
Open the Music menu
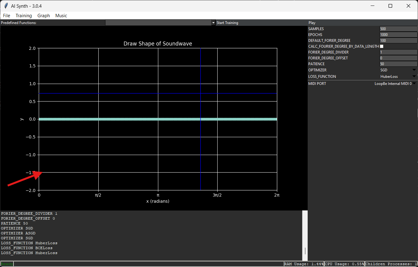[61, 16]
